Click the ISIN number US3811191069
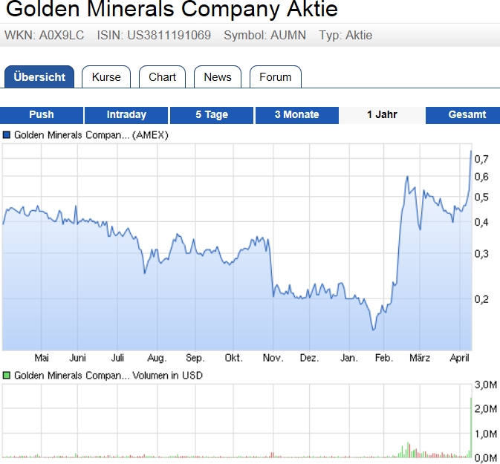 tap(168, 36)
